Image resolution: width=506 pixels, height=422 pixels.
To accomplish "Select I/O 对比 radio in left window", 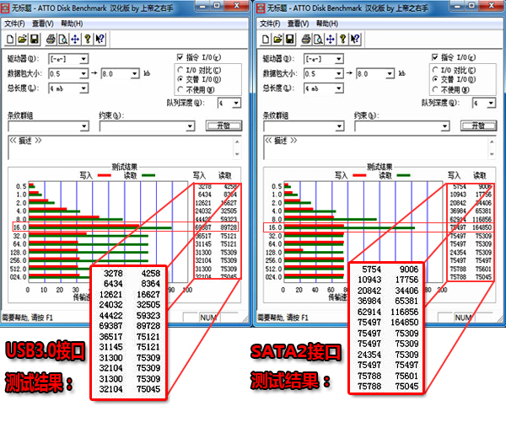I will 180,70.
